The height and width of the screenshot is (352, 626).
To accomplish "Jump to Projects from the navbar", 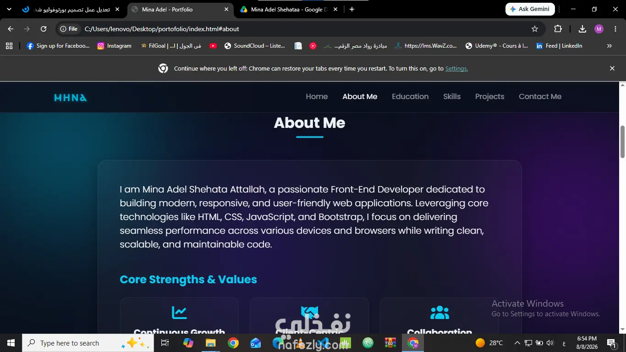I will pyautogui.click(x=489, y=97).
